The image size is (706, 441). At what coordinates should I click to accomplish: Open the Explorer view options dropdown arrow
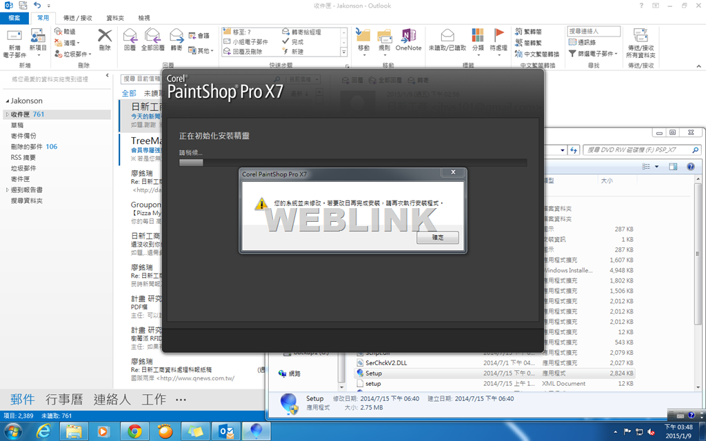(x=656, y=167)
